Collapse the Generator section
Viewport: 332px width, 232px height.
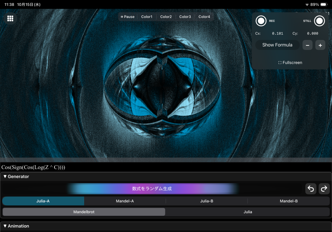point(16,177)
